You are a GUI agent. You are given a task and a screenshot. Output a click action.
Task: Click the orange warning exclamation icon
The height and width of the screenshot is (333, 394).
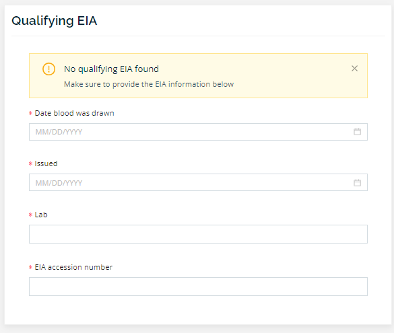[x=48, y=69]
